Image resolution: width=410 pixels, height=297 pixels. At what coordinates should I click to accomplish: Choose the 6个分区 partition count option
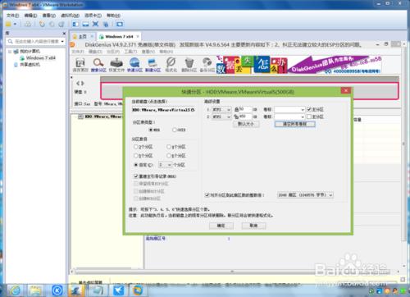point(176,156)
